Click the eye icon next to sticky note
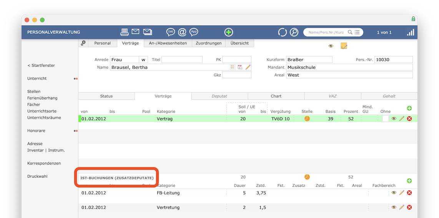Screen dimensions: 439x218 [331, 46]
